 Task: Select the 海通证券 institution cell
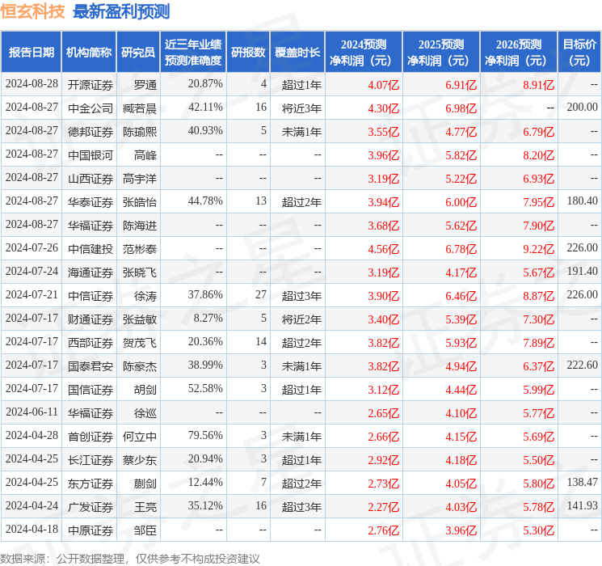[x=91, y=272]
